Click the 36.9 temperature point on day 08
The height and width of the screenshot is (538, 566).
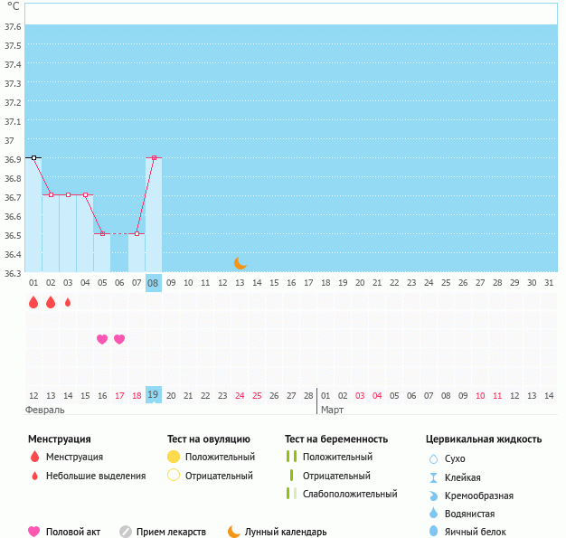[154, 157]
